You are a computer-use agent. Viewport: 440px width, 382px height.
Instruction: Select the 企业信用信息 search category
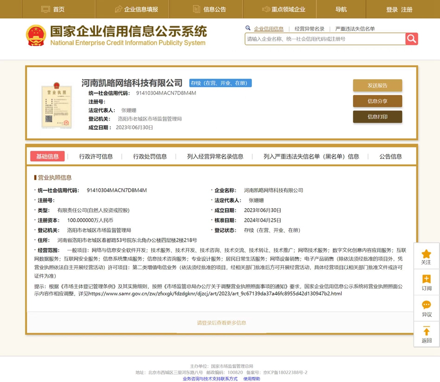268,29
